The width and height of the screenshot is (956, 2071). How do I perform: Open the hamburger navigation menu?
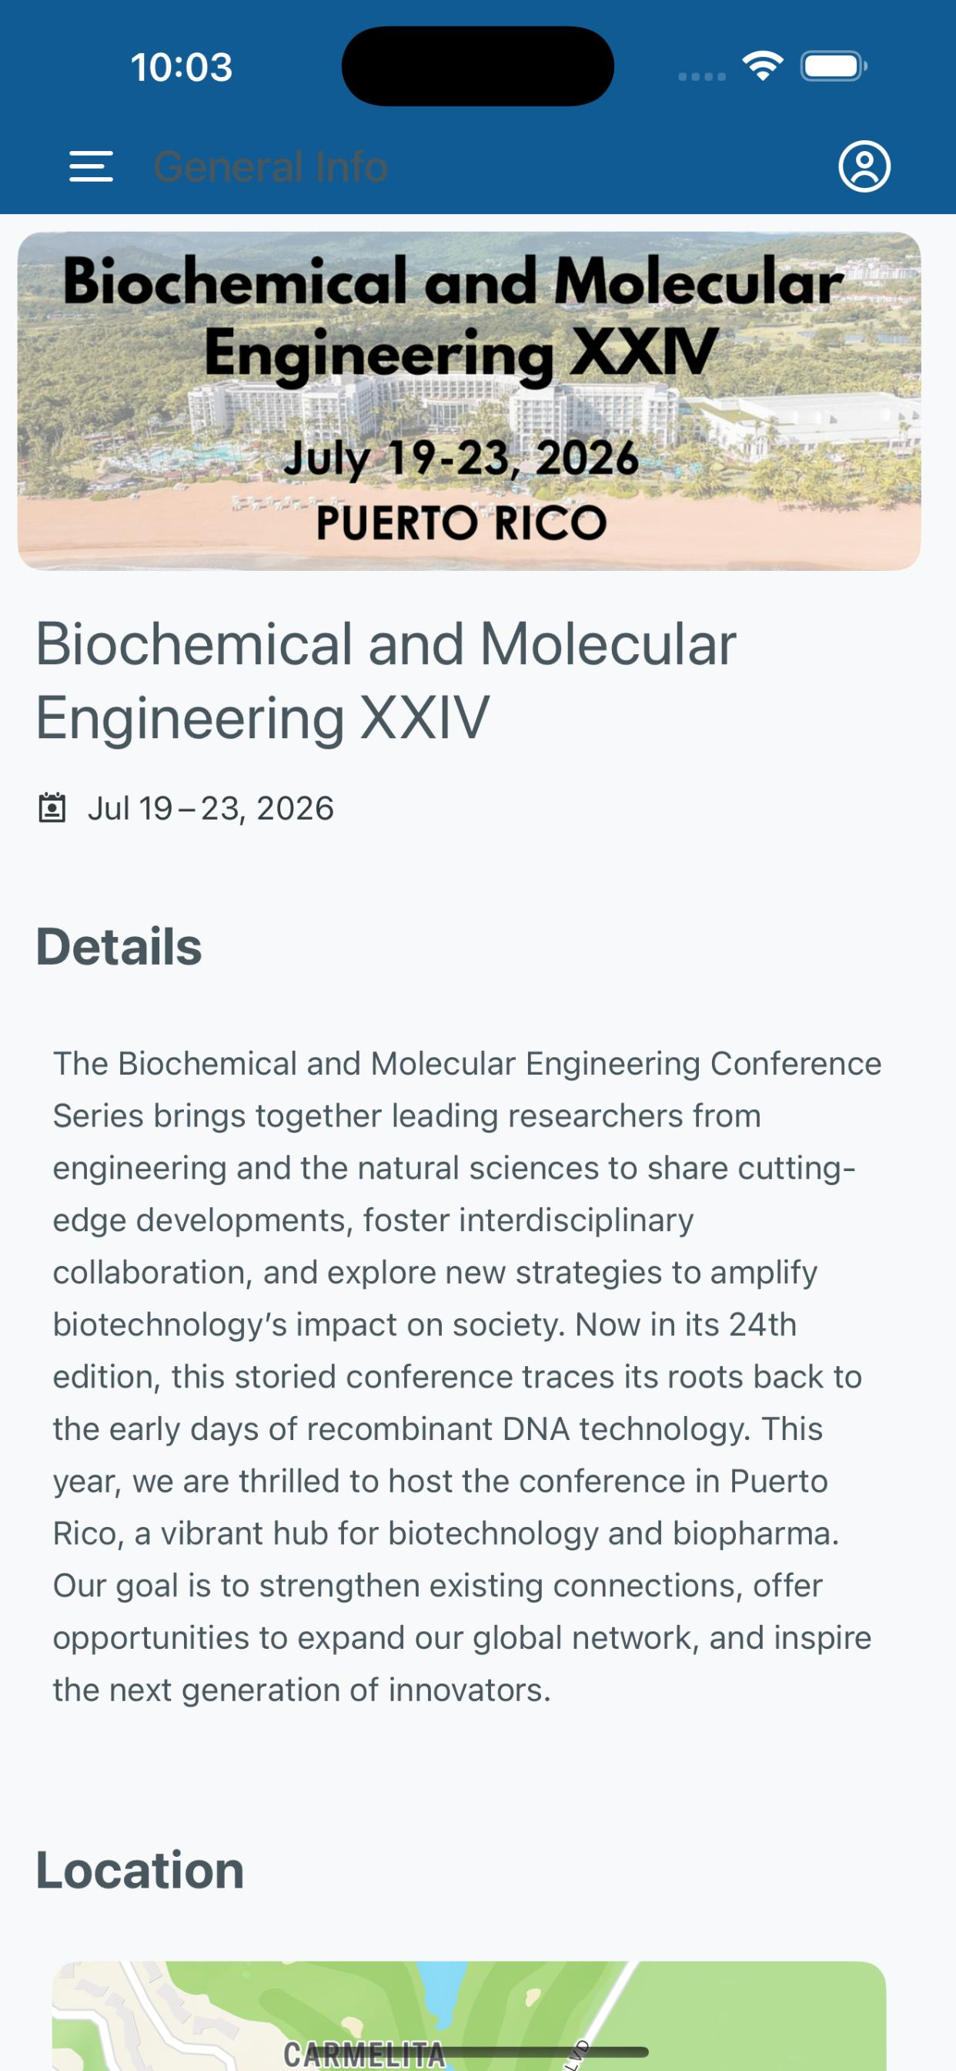[91, 166]
